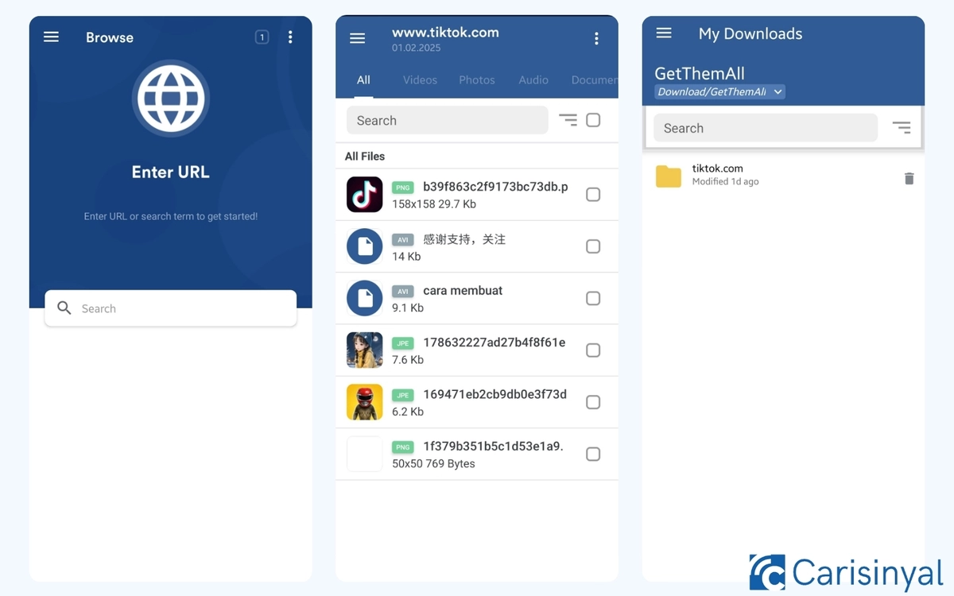Click the globe icon above Enter URL

[171, 99]
